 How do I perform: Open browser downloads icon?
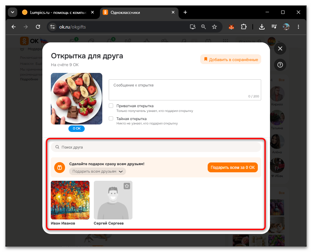point(262,27)
